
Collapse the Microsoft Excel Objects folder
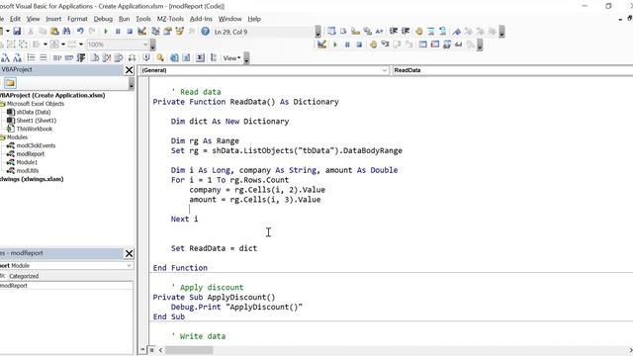(x=2, y=104)
